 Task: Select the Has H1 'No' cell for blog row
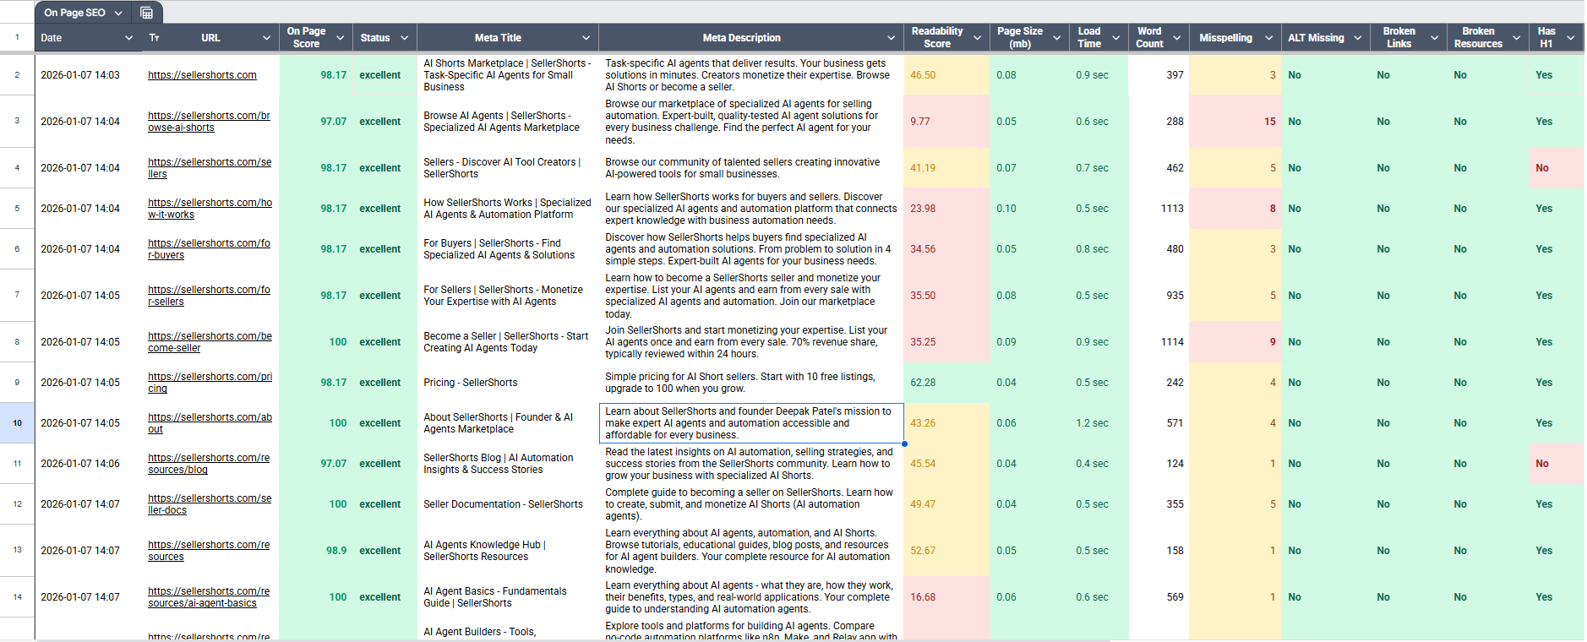1556,464
